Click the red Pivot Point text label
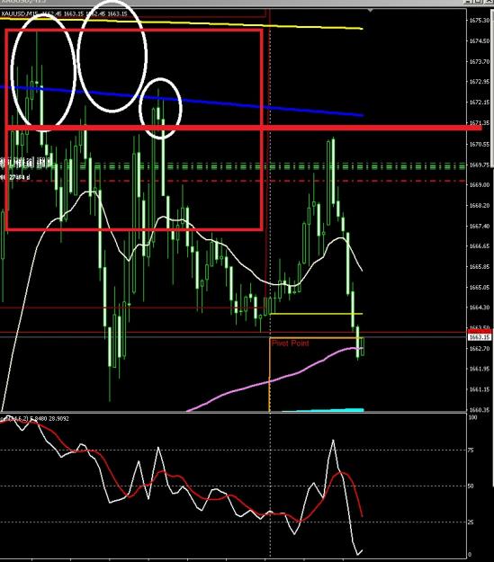 [290, 343]
